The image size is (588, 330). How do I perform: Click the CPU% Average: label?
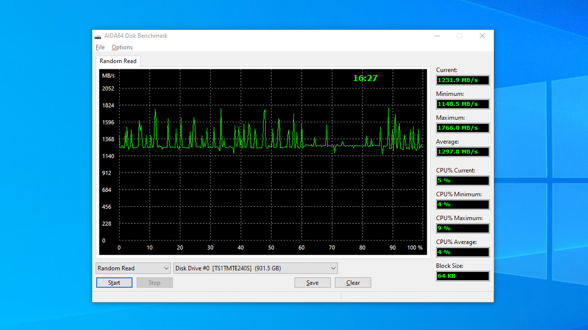coord(456,242)
